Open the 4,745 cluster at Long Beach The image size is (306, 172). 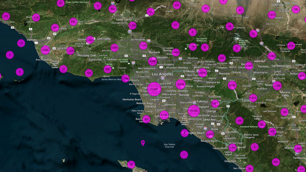(164, 115)
